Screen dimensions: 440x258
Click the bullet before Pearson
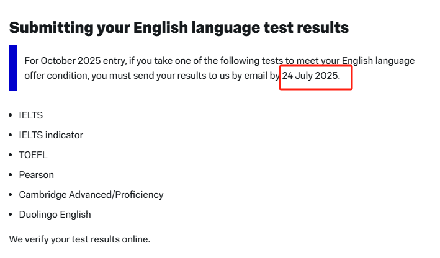(x=11, y=175)
